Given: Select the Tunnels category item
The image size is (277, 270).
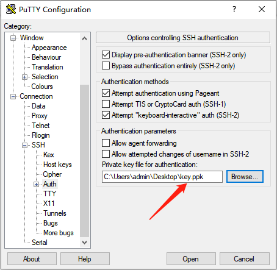Looking at the screenshot, I should click(55, 213).
